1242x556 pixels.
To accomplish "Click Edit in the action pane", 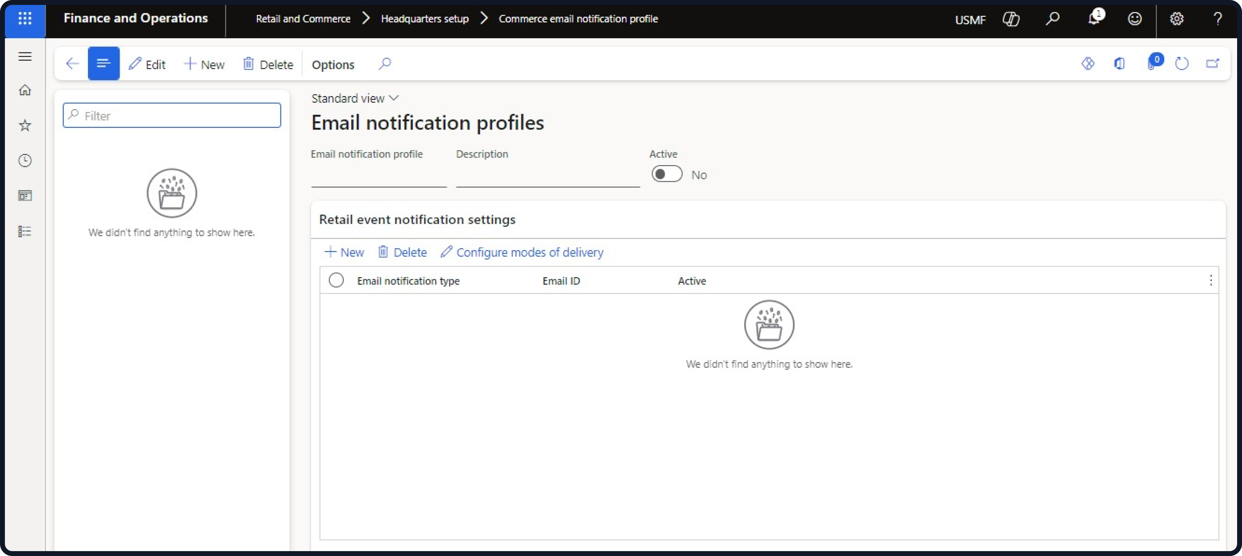I will point(147,64).
